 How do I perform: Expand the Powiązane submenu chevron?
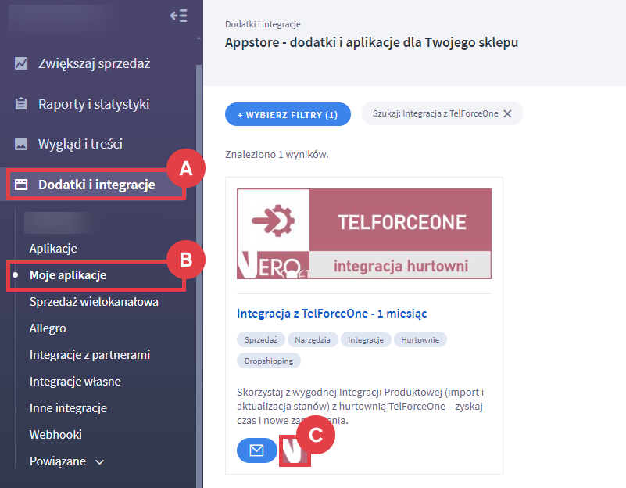point(100,462)
